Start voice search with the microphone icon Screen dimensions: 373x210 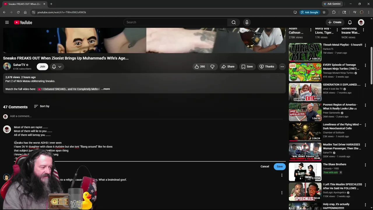tap(247, 22)
